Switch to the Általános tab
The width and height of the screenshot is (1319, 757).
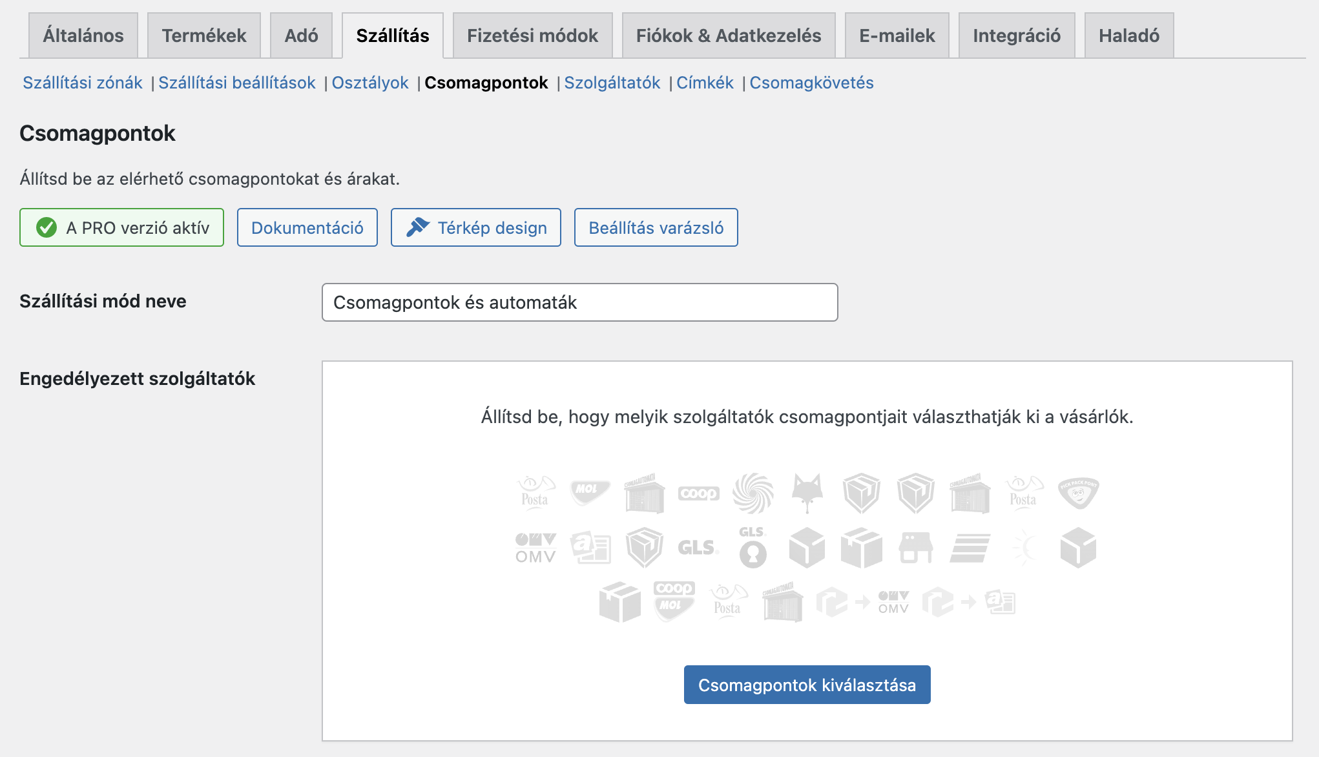(83, 36)
